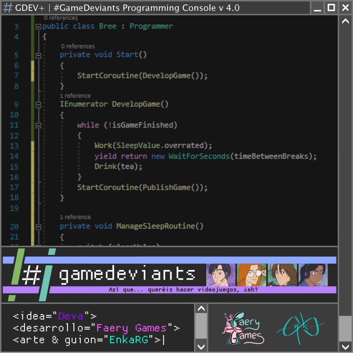
Task: Click the hash logo in title bar
Action: click(8, 8)
